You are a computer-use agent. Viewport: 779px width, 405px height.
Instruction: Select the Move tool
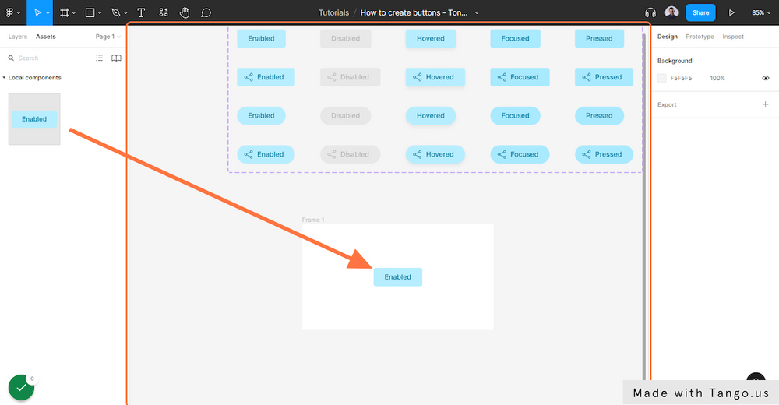(x=37, y=12)
